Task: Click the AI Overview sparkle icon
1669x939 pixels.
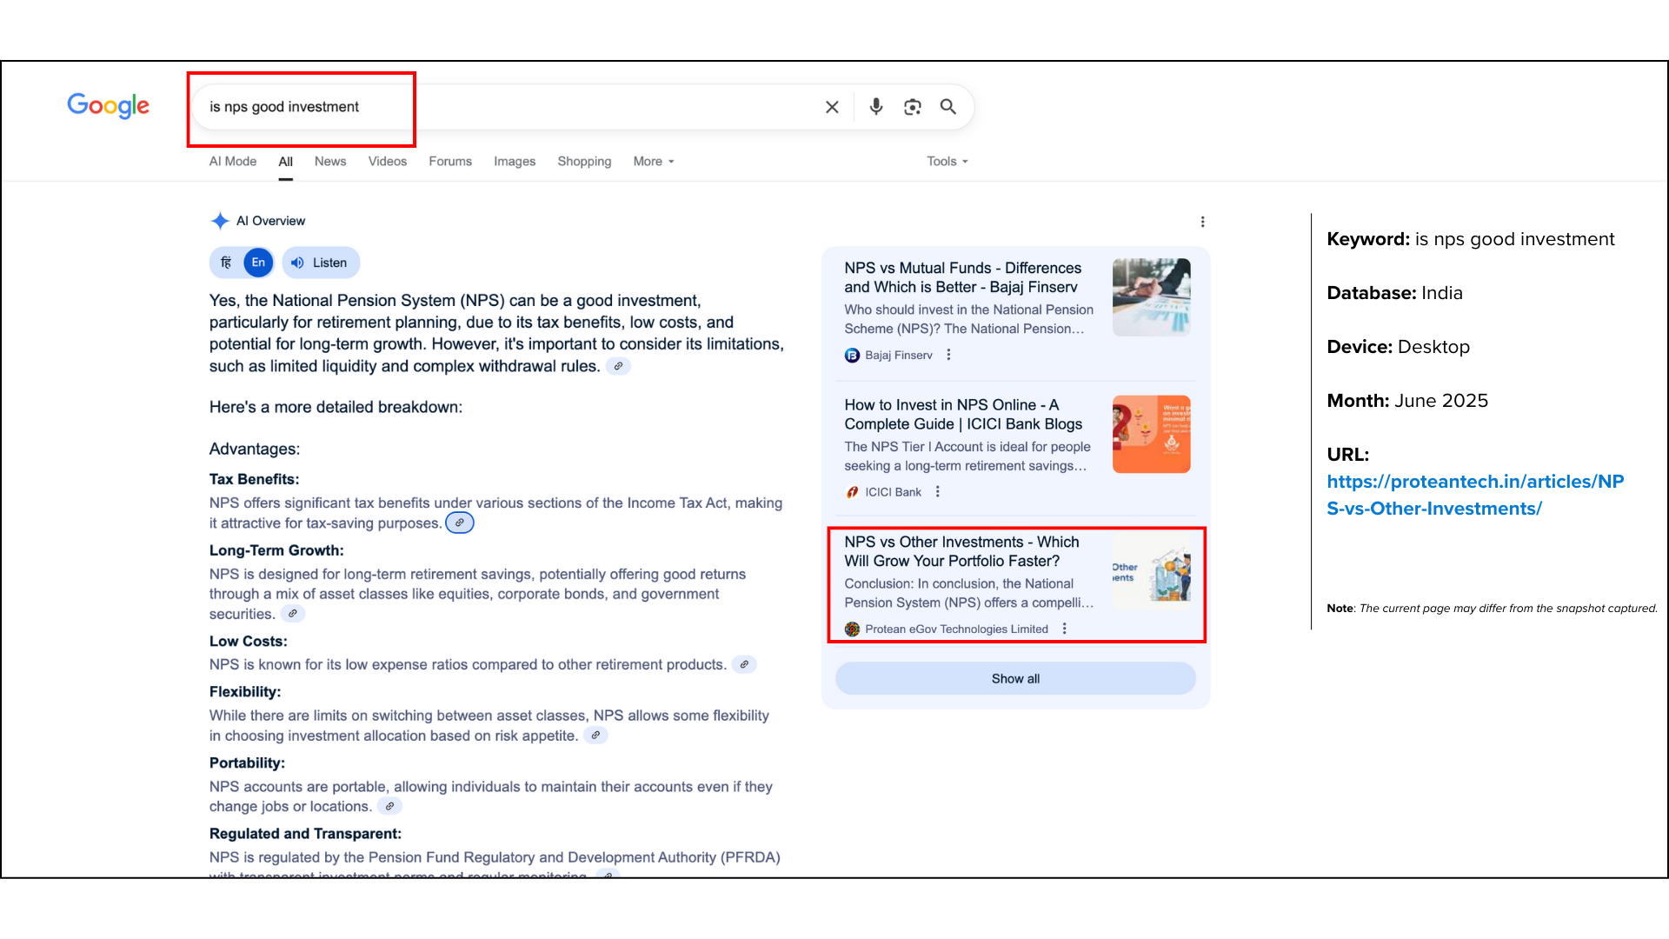Action: (x=220, y=221)
